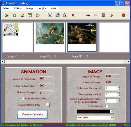Click the folder with green arrow icon
This screenshot has width=131, height=127.
point(38,15)
